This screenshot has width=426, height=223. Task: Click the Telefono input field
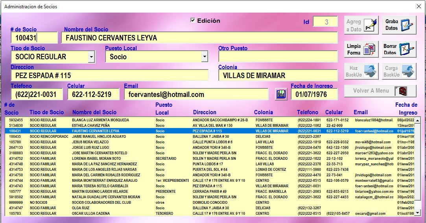coord(37,94)
